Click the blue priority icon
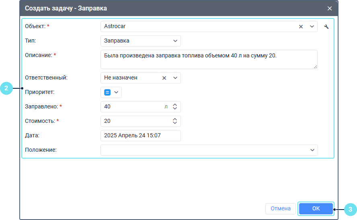Viewport: 357px width, 220px height. point(107,92)
